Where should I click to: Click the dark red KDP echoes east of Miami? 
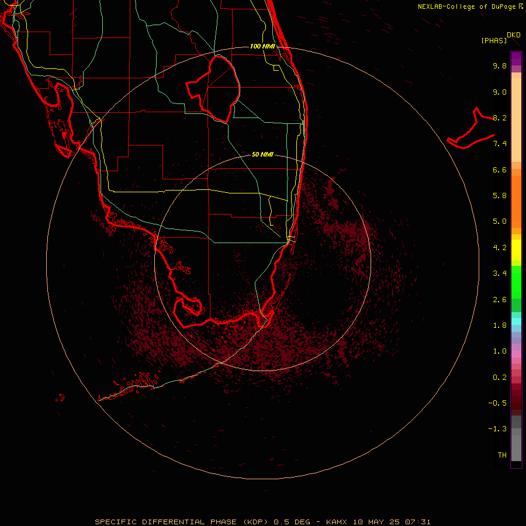tap(349, 231)
